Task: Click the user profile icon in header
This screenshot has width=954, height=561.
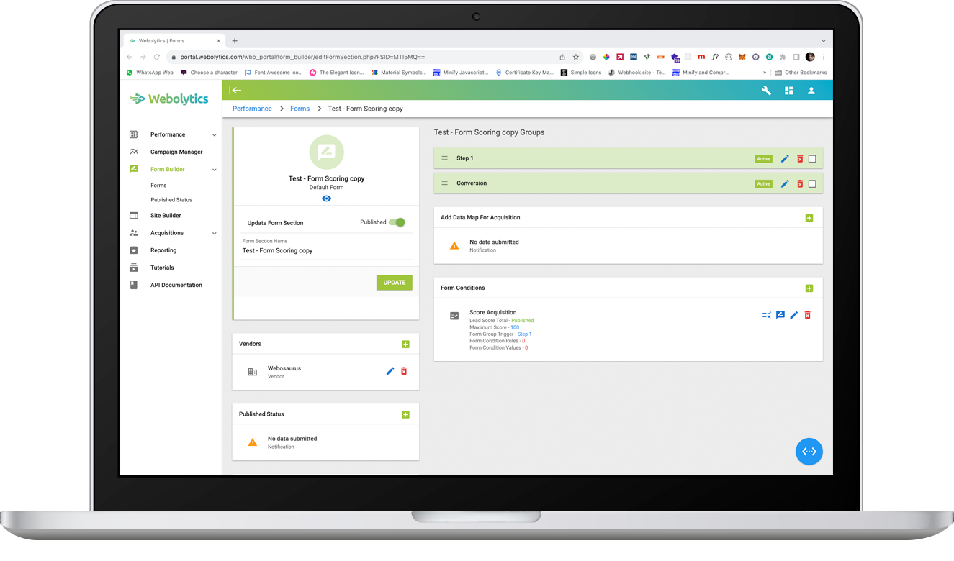Action: click(x=811, y=91)
